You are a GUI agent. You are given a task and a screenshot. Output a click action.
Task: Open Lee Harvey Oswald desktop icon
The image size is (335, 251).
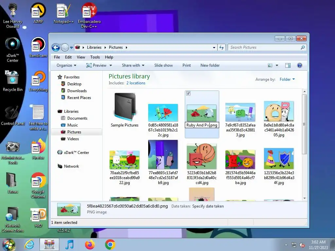[13, 15]
